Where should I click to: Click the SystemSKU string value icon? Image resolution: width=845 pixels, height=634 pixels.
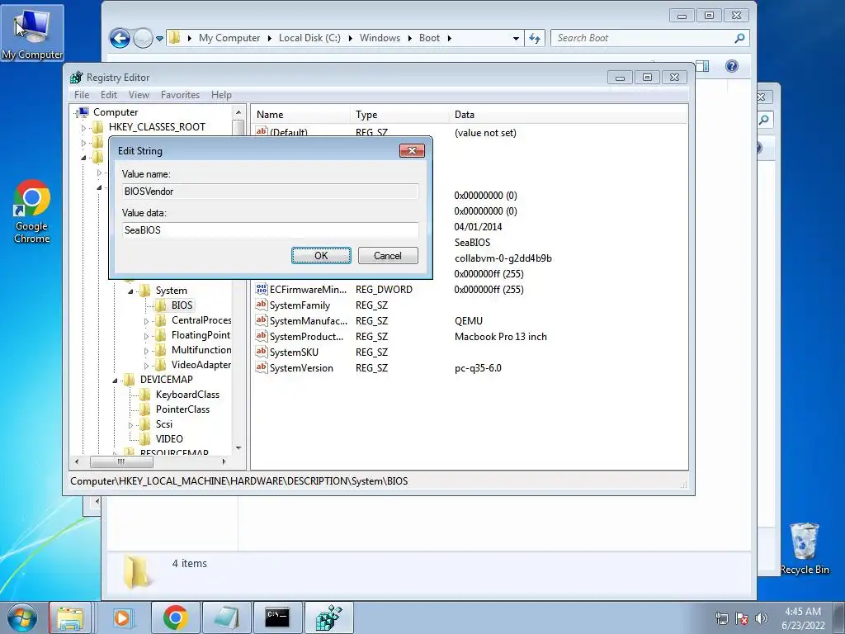[262, 352]
